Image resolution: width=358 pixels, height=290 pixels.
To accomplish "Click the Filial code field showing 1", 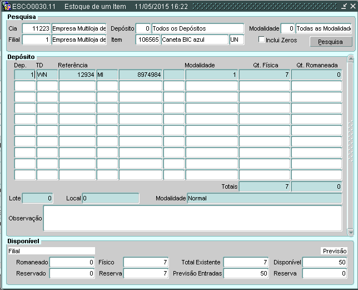I will click(x=36, y=40).
